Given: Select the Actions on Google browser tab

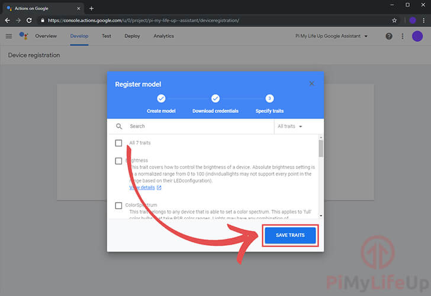Looking at the screenshot, I should pos(43,8).
